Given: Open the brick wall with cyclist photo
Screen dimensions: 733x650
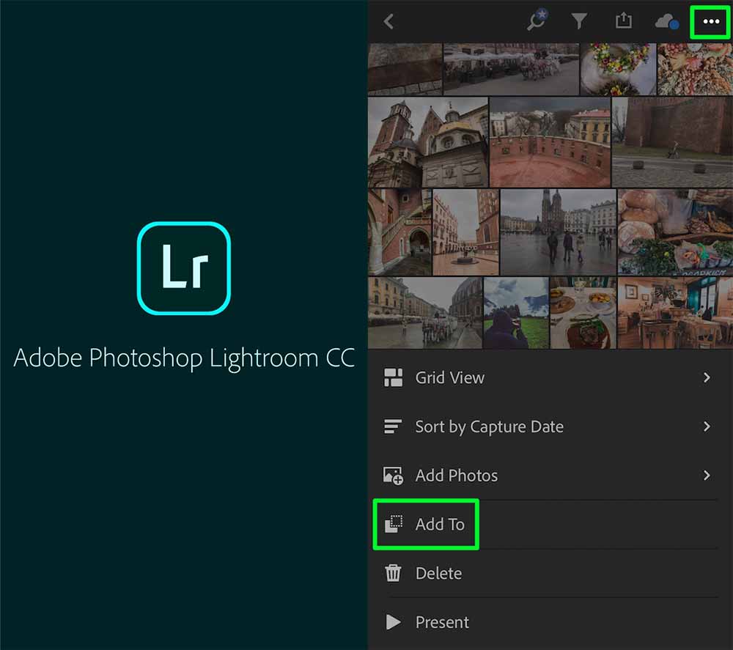Looking at the screenshot, I should 672,142.
